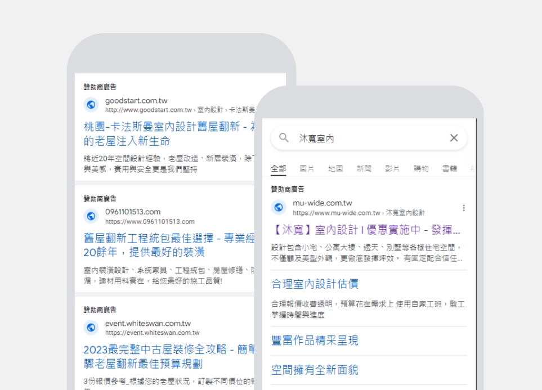Screen dimensions: 542x390
Task: Select the 購物 tab
Action: pyautogui.click(x=421, y=169)
